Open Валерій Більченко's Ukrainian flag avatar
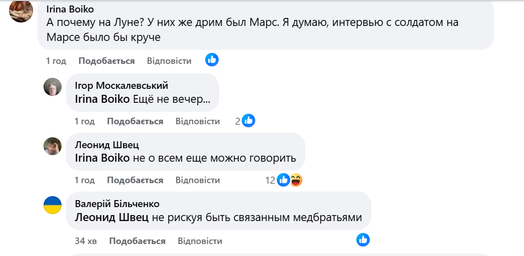This screenshot has width=524, height=256. [53, 205]
